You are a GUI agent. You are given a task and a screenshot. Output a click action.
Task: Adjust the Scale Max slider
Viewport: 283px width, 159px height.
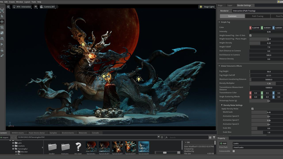267,132
